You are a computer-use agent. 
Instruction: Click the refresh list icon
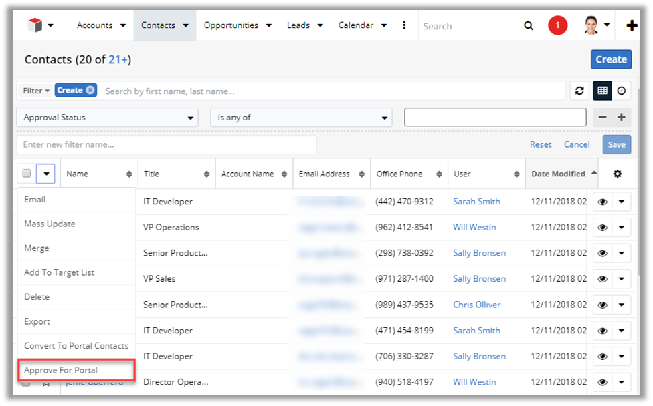tap(579, 91)
